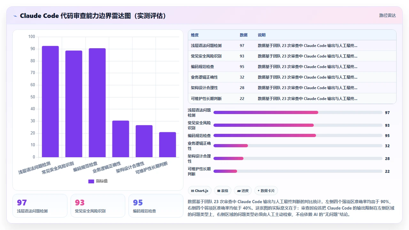Click the 可维护性长期判断 chart bar

[x=167, y=145]
